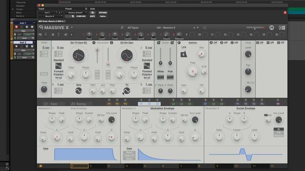Open the All Types preset filter dropdown
This screenshot has height=171, width=305.
[133, 28]
